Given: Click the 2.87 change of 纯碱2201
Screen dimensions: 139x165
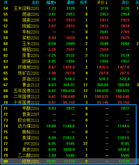Looking at the screenshot, I should 52,26.
